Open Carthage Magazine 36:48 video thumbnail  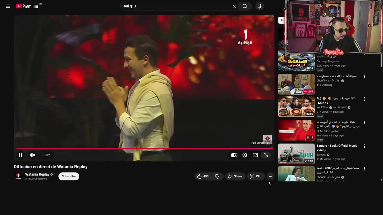coord(296,60)
